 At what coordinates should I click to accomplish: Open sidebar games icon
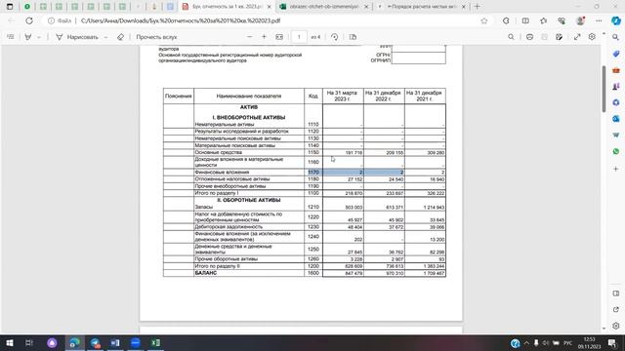click(x=616, y=87)
